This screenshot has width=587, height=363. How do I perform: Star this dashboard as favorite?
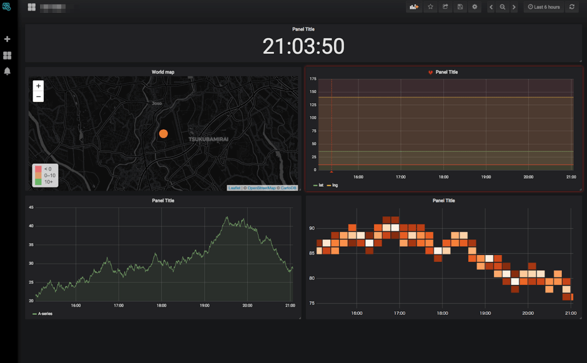pos(430,7)
